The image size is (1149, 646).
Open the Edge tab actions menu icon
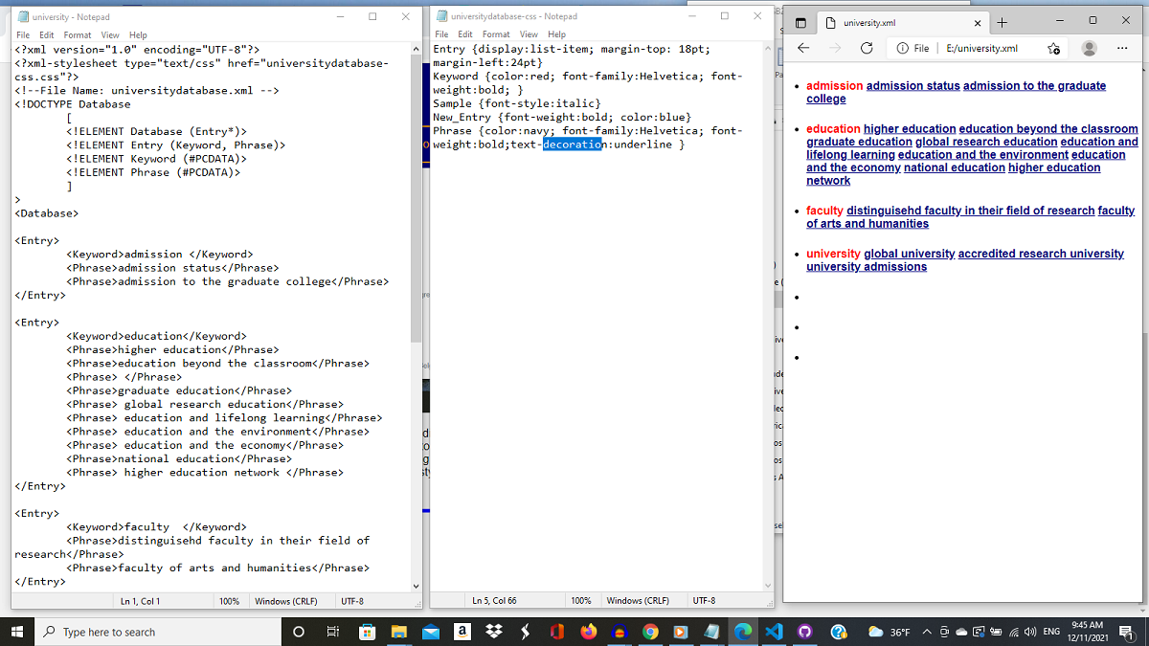[x=801, y=22]
